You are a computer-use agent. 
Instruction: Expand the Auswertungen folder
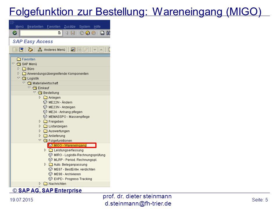click(x=40, y=131)
